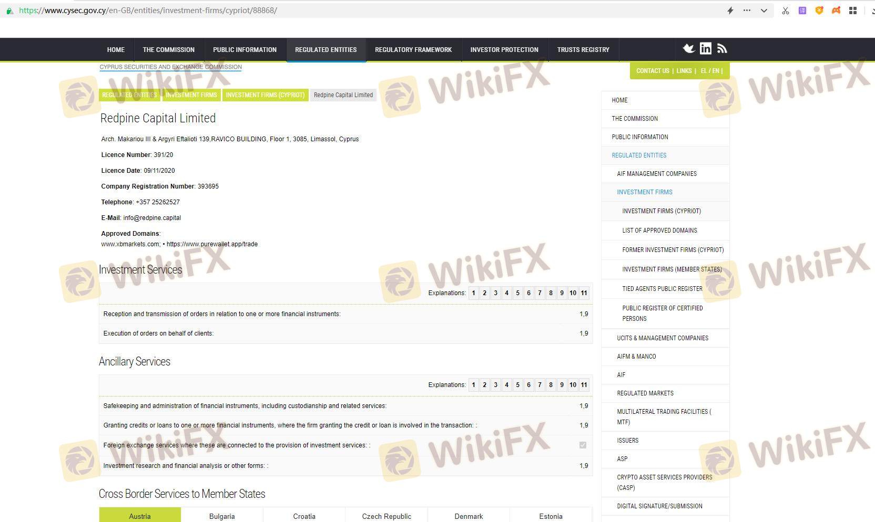This screenshot has height=522, width=875.
Task: Open the RSS feed icon
Action: coord(722,49)
